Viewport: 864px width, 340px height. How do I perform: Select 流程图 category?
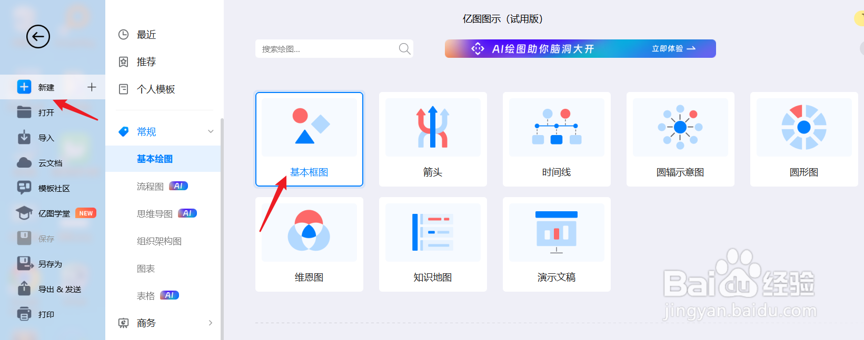150,187
